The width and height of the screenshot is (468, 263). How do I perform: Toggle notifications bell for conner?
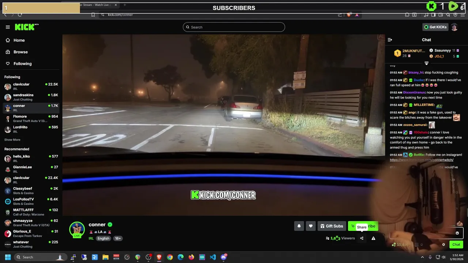pos(299,226)
